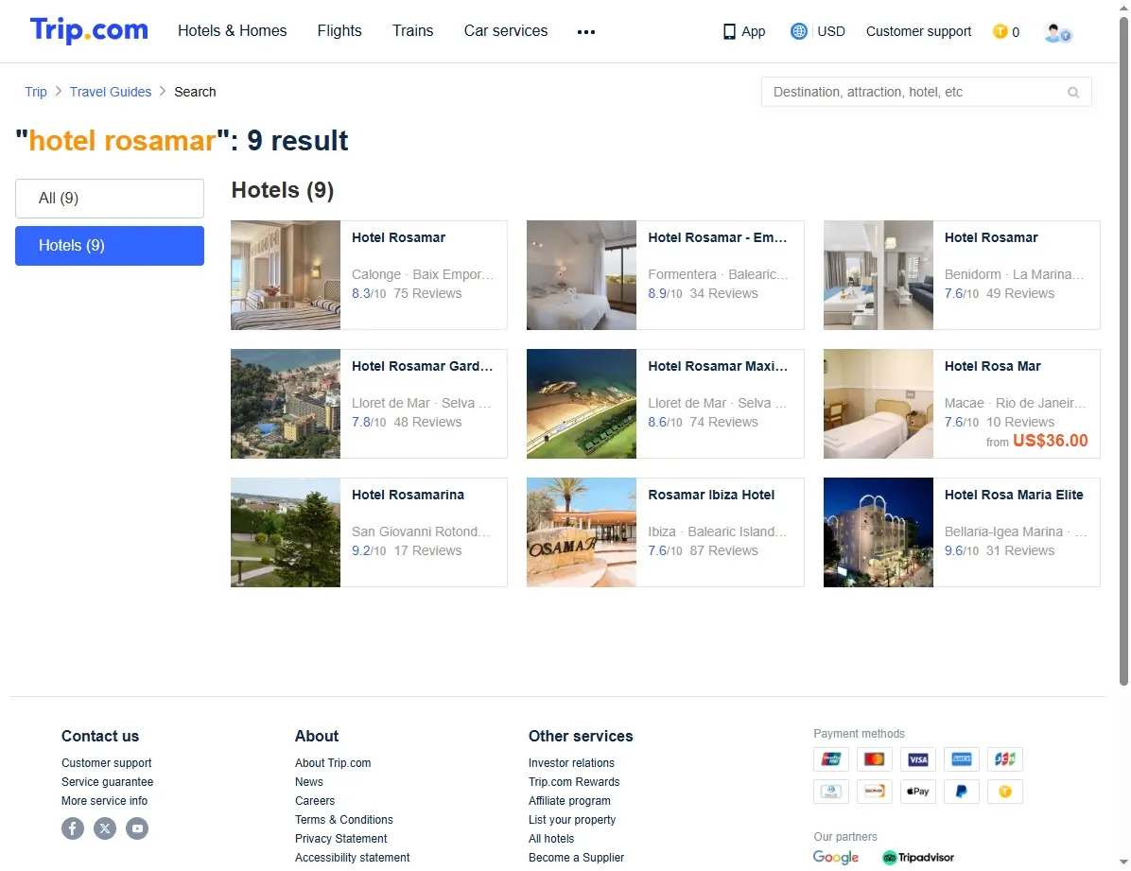Open Hotel Rosa Maria Elite title
Image resolution: width=1131 pixels, height=871 pixels.
tap(1014, 495)
